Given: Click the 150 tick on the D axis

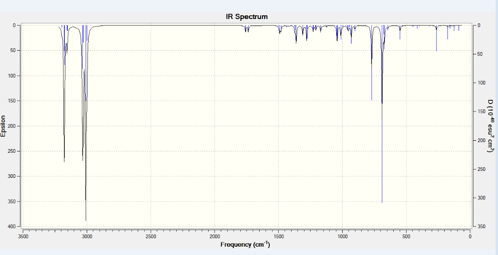Looking at the screenshot, I should pos(481,111).
